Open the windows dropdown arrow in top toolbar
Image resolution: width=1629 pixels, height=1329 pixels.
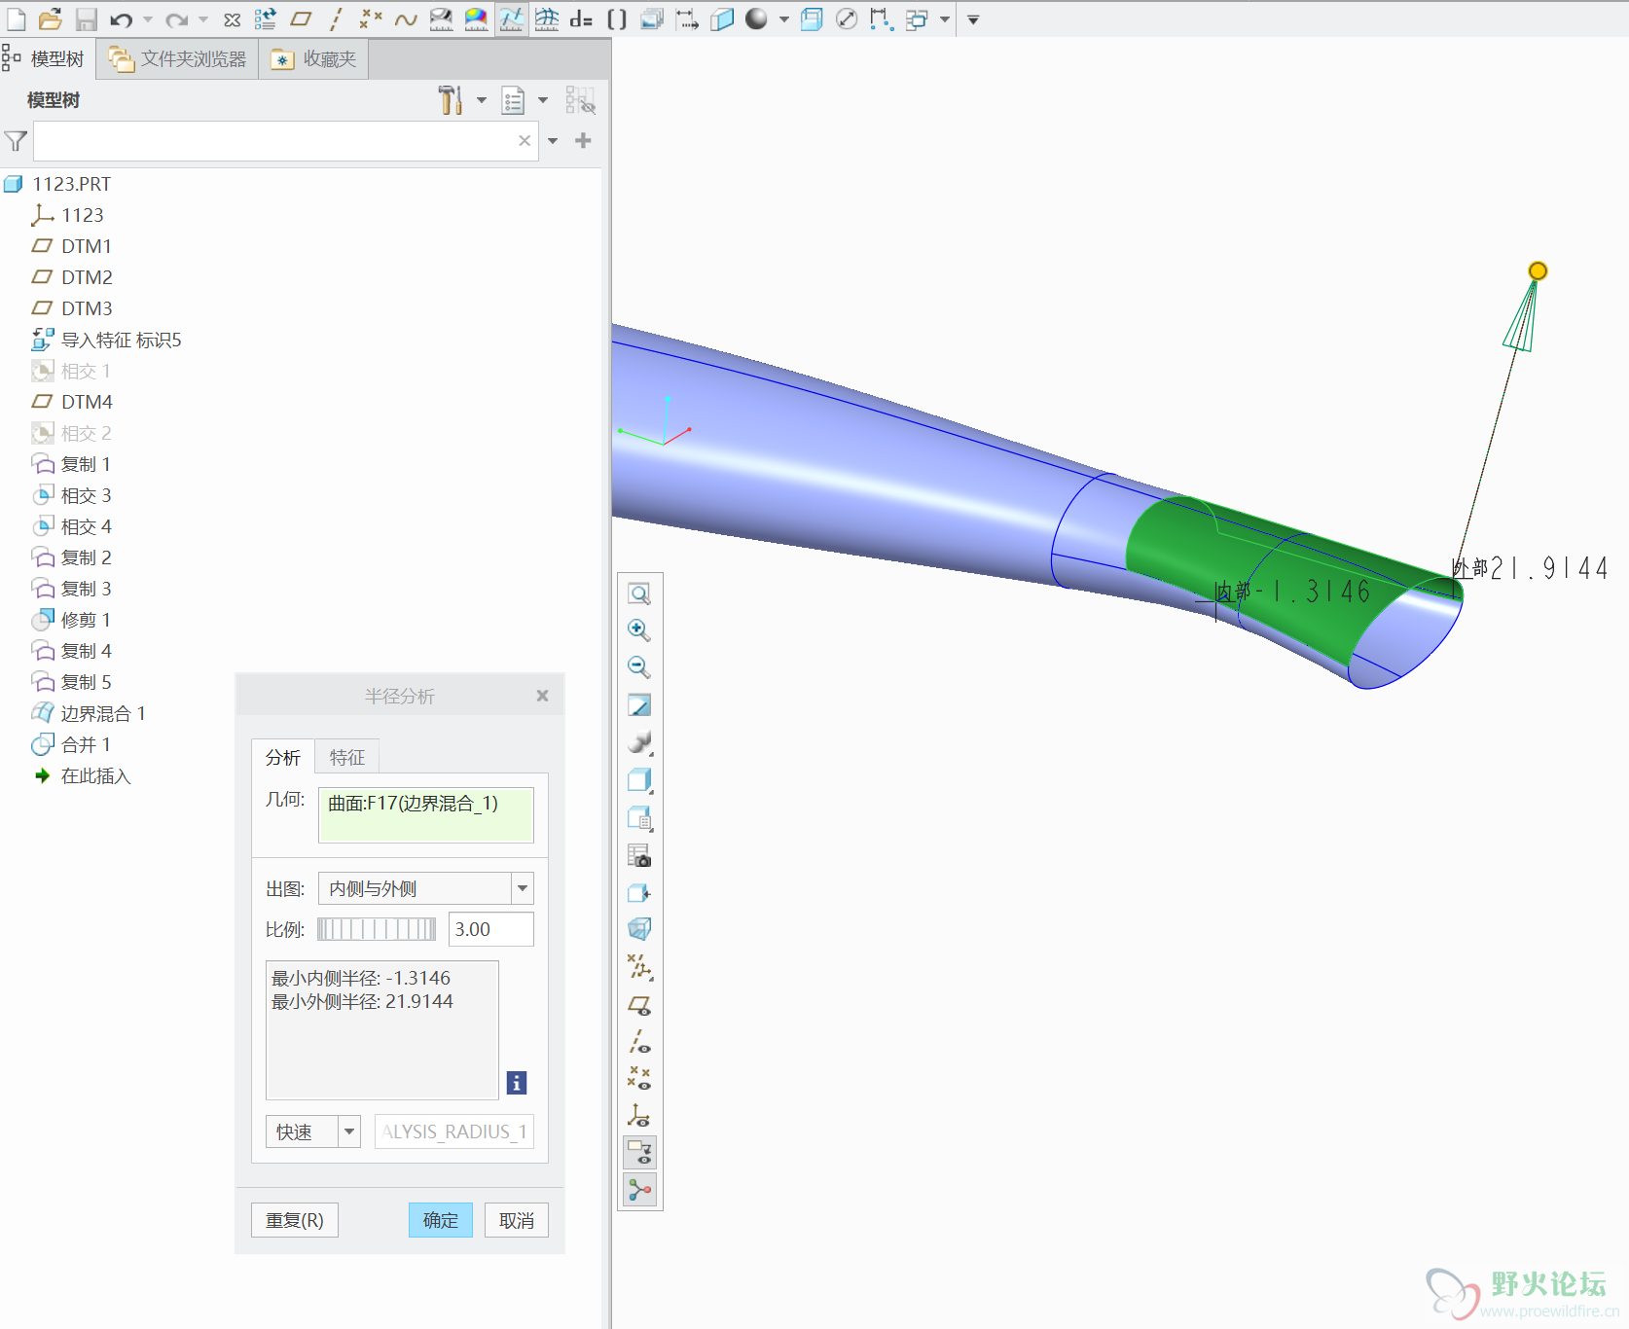coord(945,19)
